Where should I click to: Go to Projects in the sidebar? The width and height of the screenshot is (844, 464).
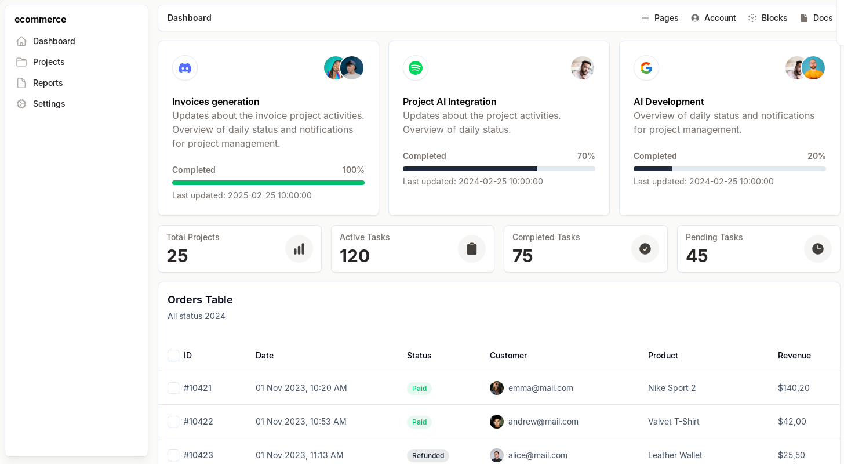pos(49,62)
